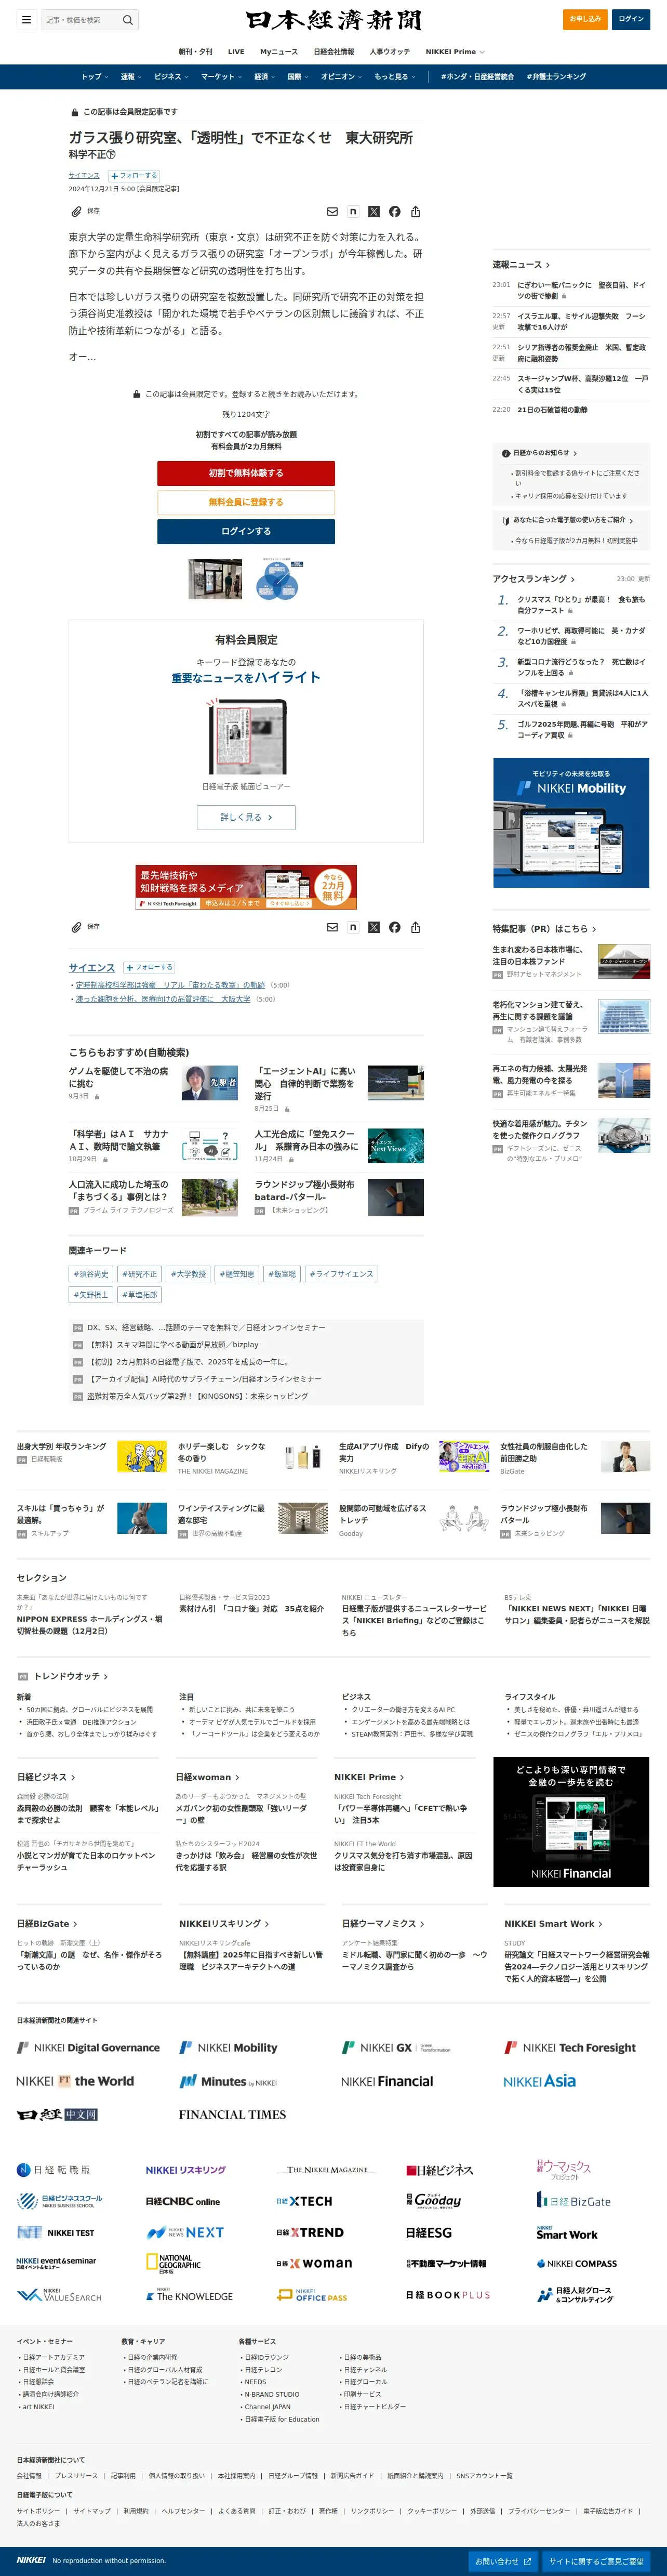Expand the オピニオン navigation dropdown
The image size is (667, 2576).
pyautogui.click(x=341, y=77)
